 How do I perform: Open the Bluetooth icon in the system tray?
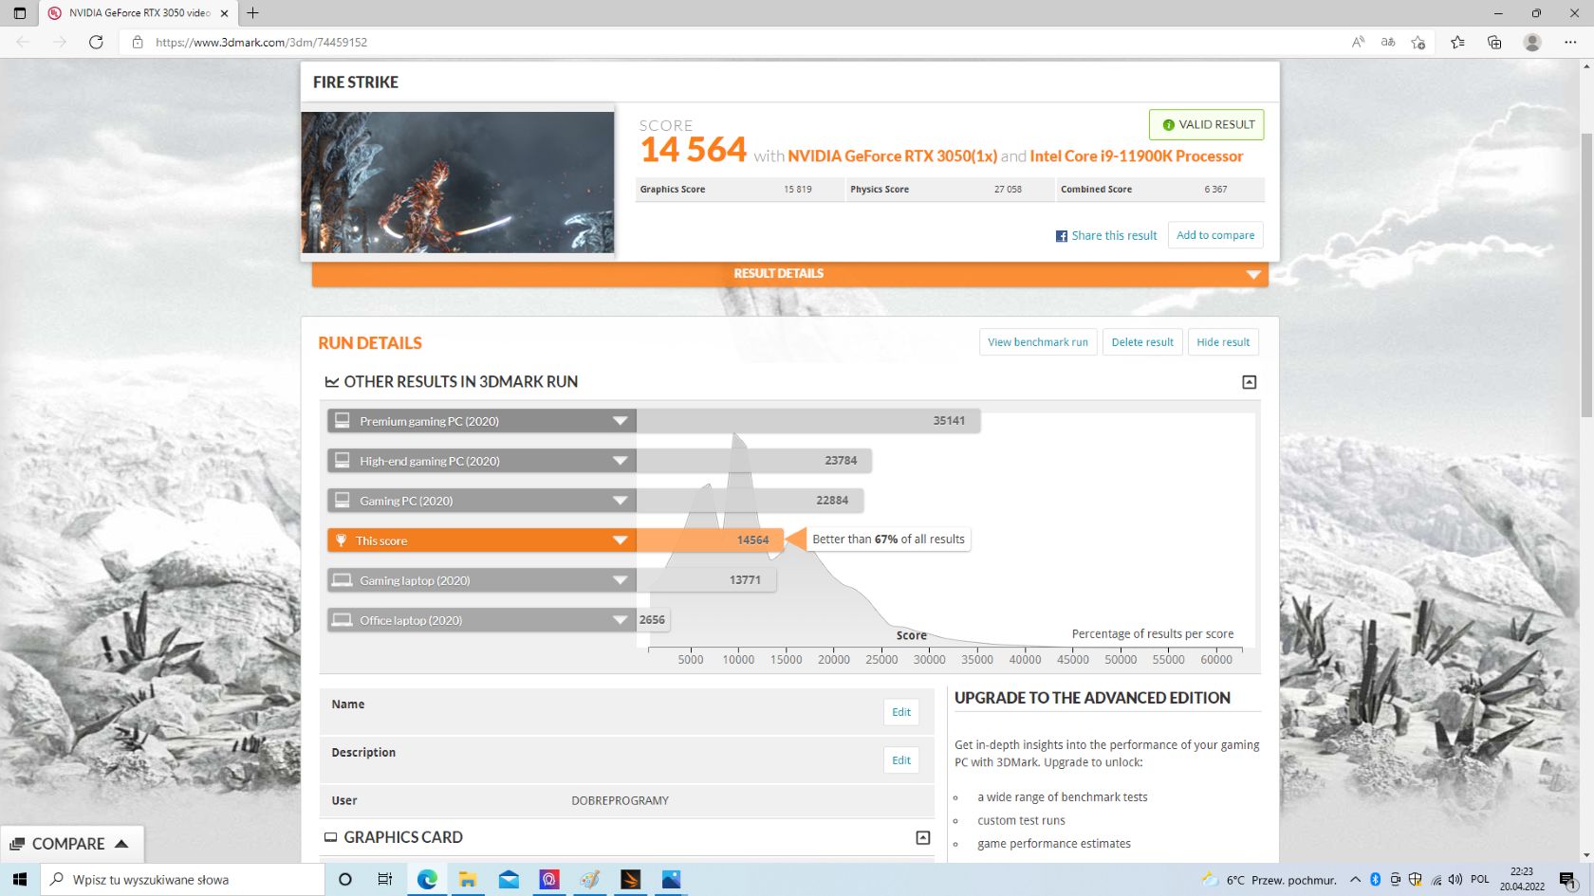click(1375, 879)
